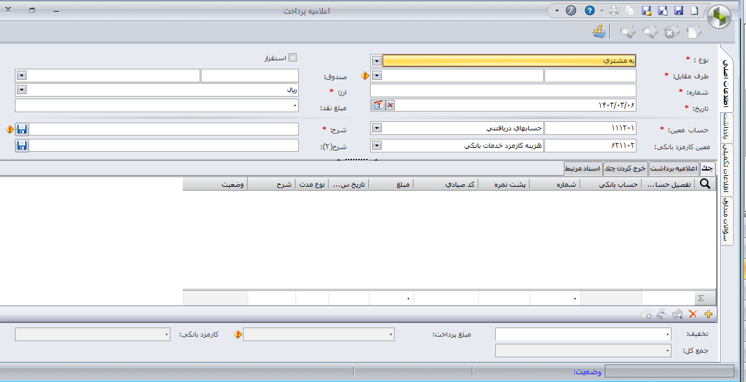The image size is (746, 382).
Task: Toggle the استقرار checkbox
Action: pyautogui.click(x=292, y=58)
